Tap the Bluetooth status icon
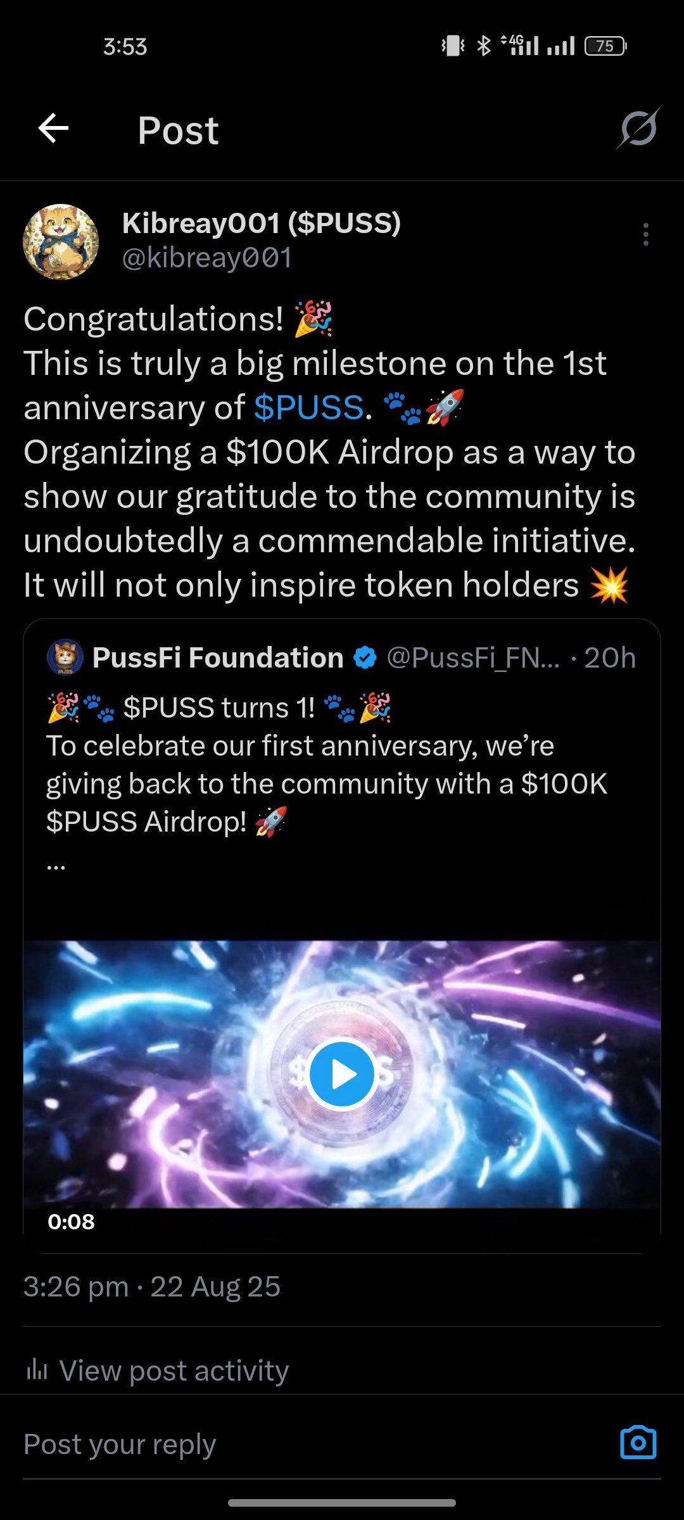Viewport: 684px width, 1520px height. [484, 46]
